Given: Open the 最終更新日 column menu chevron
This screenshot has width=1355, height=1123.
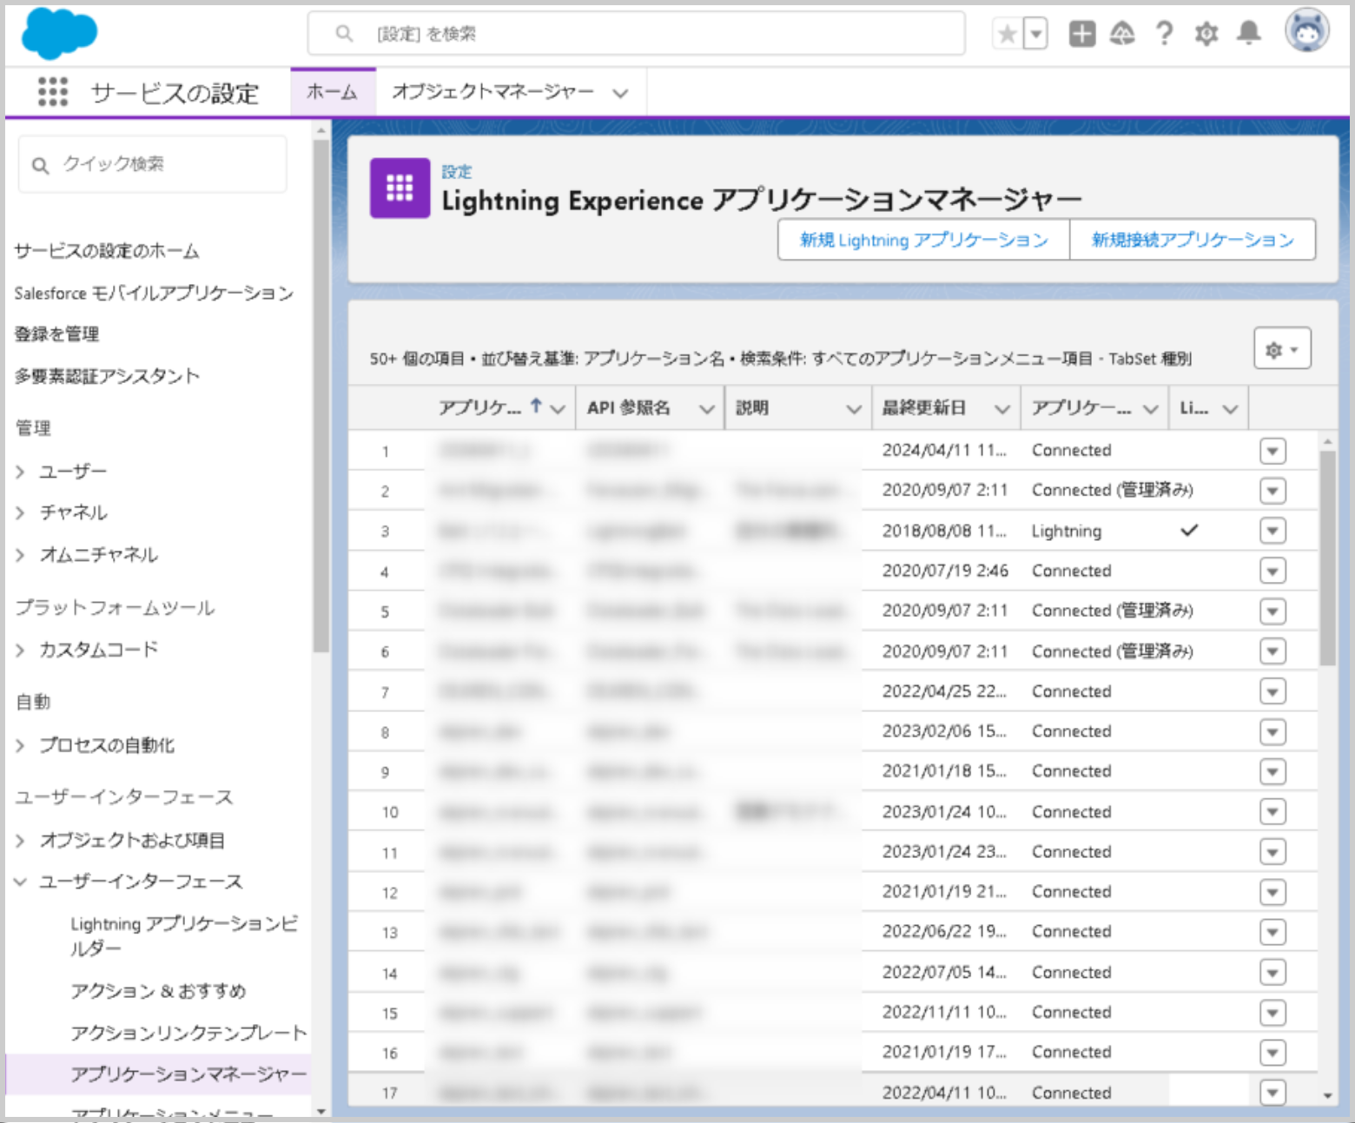Looking at the screenshot, I should [1002, 409].
